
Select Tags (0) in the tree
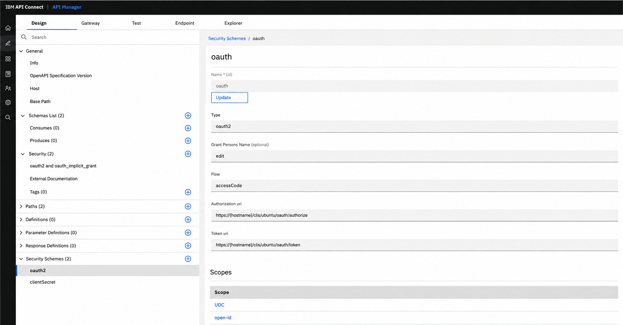click(38, 192)
